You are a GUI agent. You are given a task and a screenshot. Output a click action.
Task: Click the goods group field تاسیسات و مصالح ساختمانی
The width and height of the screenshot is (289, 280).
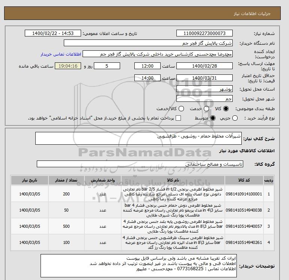click(x=140, y=164)
